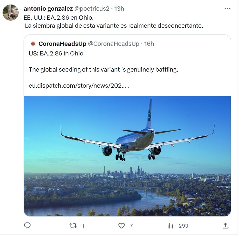The image size is (244, 236).
Task: Repost this tweet using retweet icon
Action: click(73, 226)
